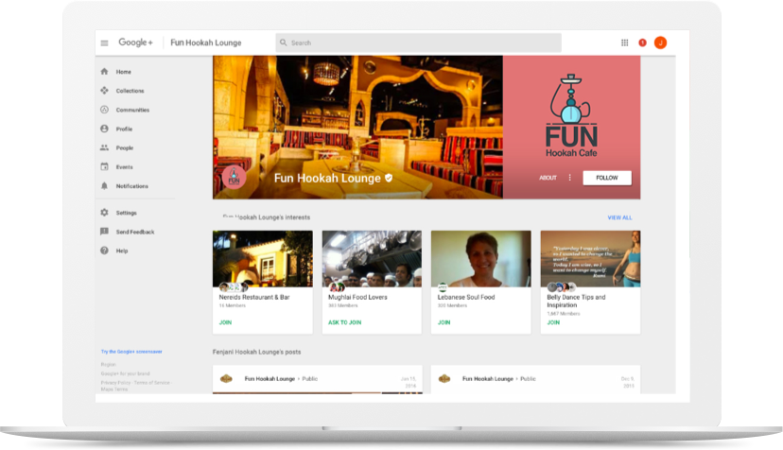Click the Send Feedback icon
The height and width of the screenshot is (450, 783).
coord(104,232)
